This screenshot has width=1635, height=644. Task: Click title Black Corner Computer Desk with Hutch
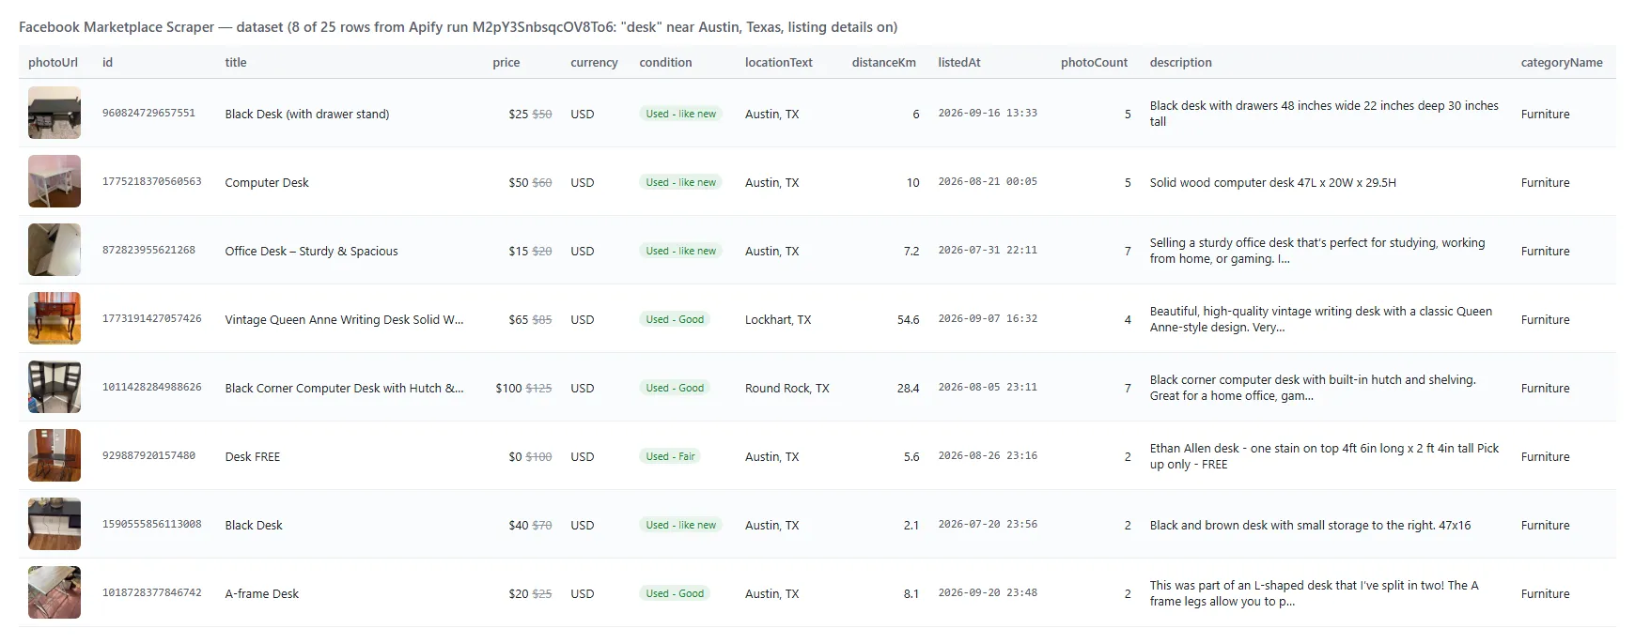coord(344,388)
